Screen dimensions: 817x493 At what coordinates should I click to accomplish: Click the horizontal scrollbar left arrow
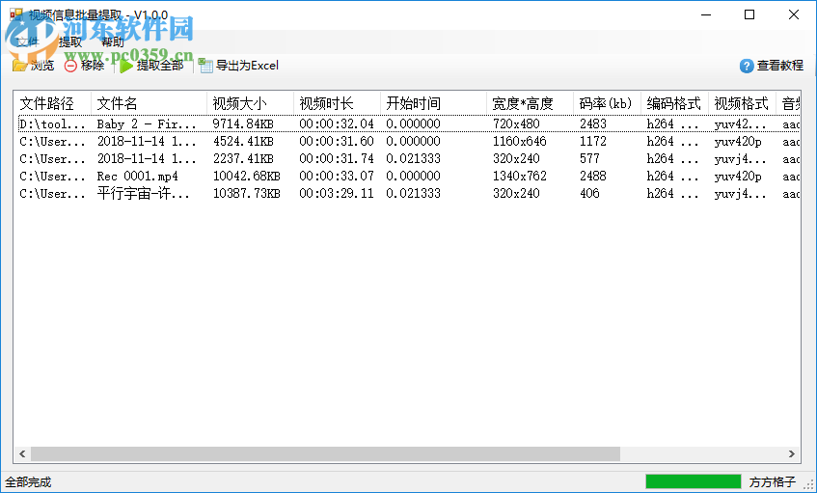[22, 453]
